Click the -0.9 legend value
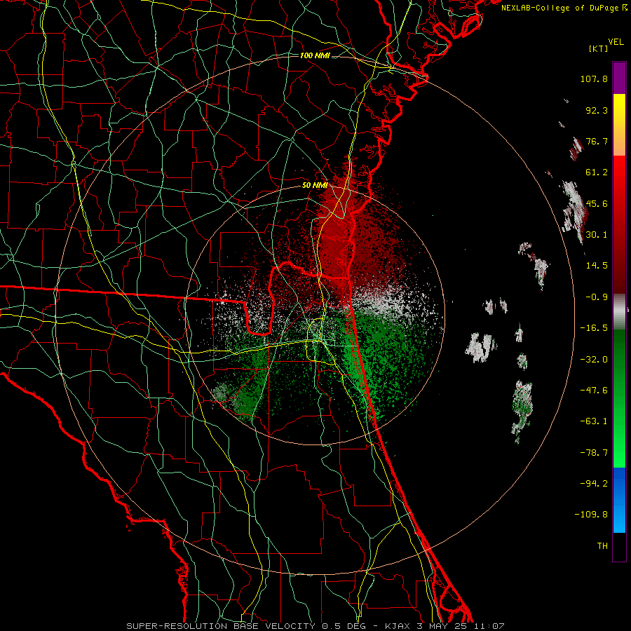The width and height of the screenshot is (631, 631). point(597,297)
